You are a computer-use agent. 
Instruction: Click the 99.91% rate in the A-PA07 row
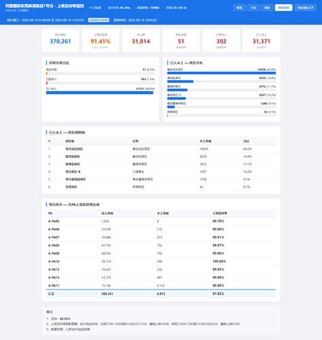(x=219, y=237)
